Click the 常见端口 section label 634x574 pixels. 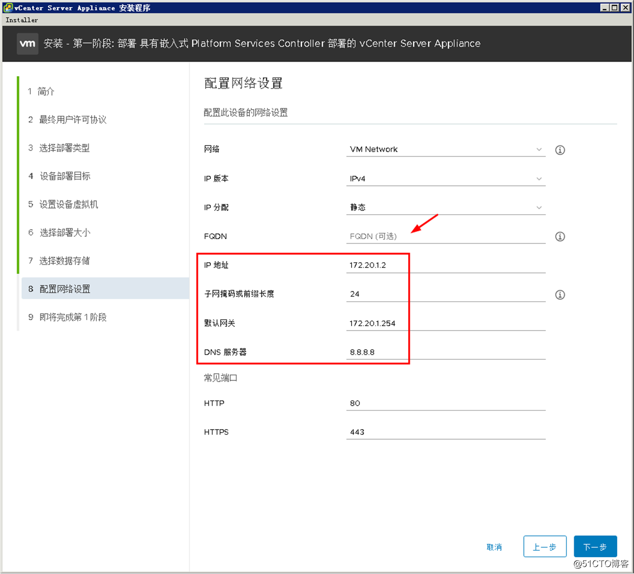click(x=220, y=378)
